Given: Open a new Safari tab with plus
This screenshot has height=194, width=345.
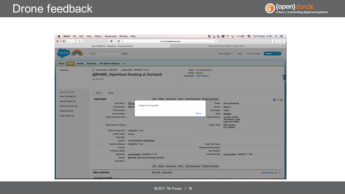Looking at the screenshot, I should pyautogui.click(x=284, y=46).
